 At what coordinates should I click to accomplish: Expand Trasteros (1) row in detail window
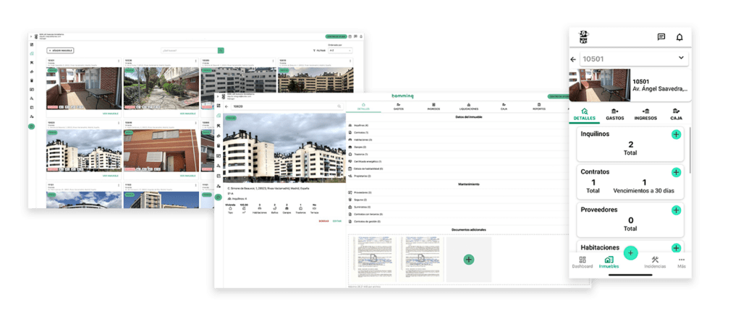[x=457, y=154]
